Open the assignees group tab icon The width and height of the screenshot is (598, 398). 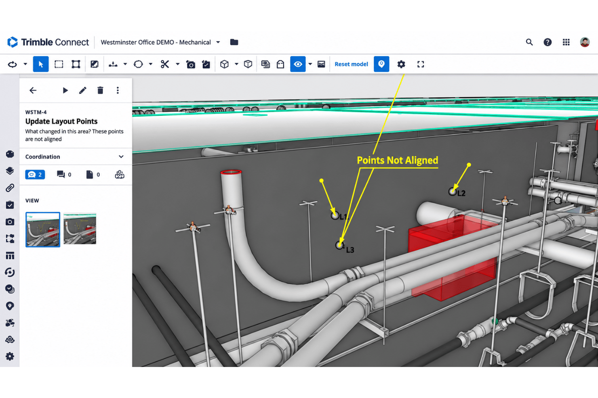pyautogui.click(x=120, y=174)
